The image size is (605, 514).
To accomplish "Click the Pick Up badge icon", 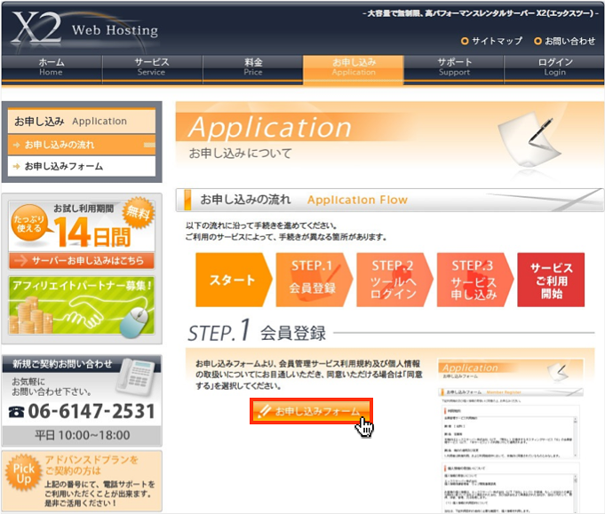I will (24, 473).
